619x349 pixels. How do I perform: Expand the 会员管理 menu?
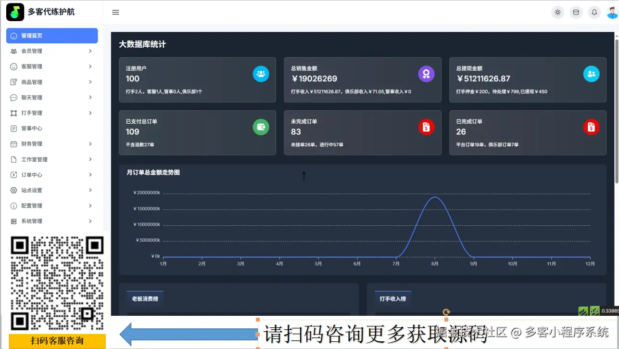pyautogui.click(x=51, y=51)
